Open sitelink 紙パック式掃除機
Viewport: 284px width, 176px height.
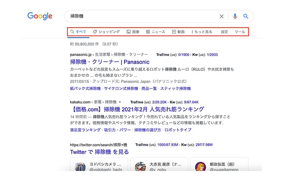coord(85,88)
